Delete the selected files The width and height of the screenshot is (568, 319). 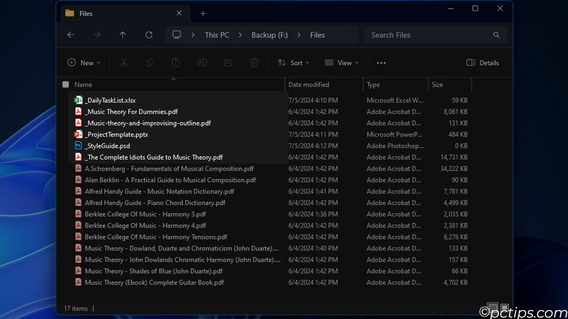pyautogui.click(x=254, y=62)
